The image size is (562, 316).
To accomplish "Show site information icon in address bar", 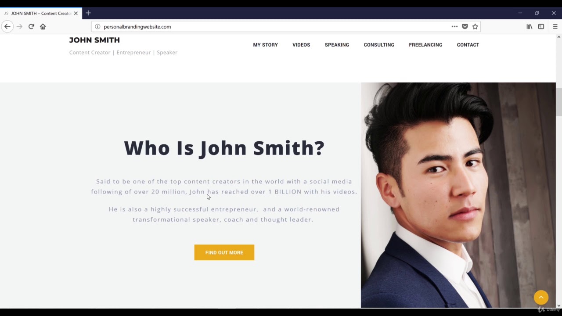I will (x=97, y=27).
